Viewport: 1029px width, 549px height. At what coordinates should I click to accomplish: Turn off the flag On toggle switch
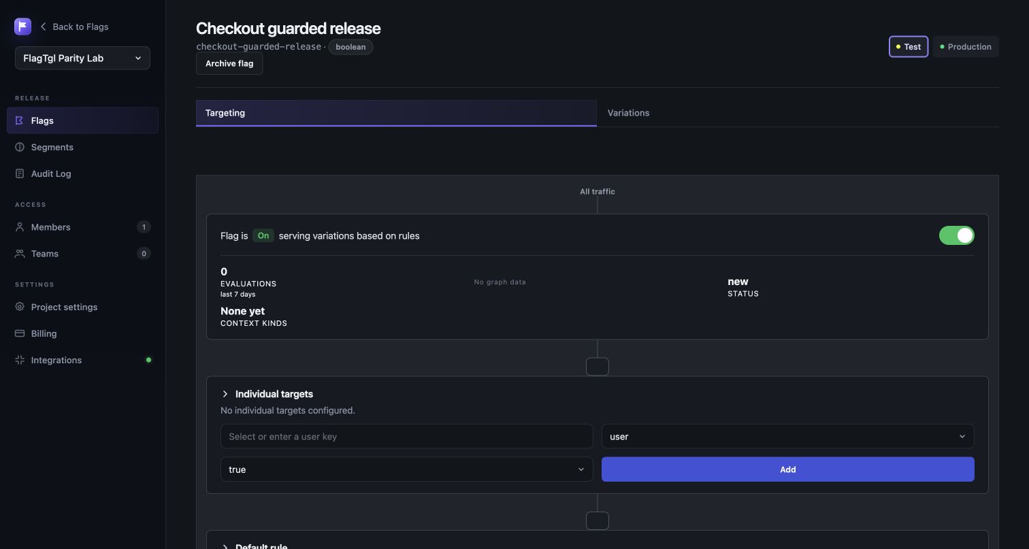pos(956,235)
